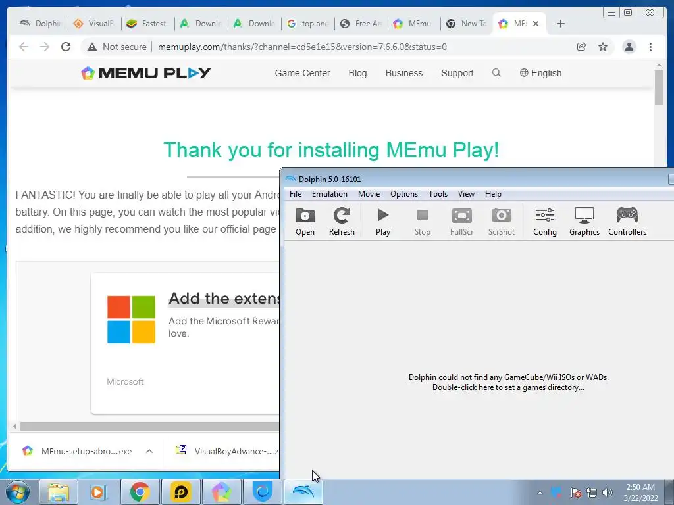Focus the memuplay.com address bar
674x505 pixels.
pyautogui.click(x=302, y=47)
